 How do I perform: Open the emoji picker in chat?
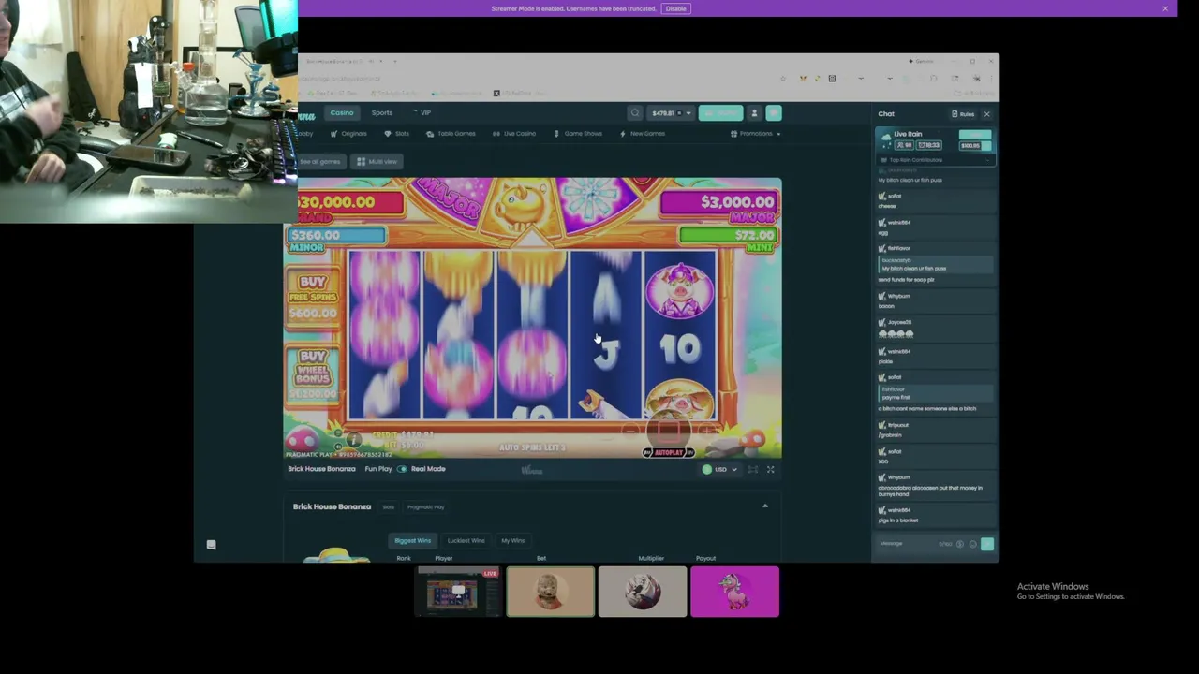pos(972,544)
